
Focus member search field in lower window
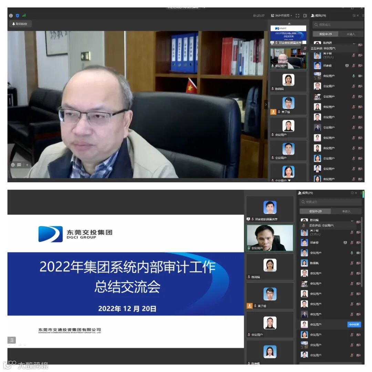[330, 202]
